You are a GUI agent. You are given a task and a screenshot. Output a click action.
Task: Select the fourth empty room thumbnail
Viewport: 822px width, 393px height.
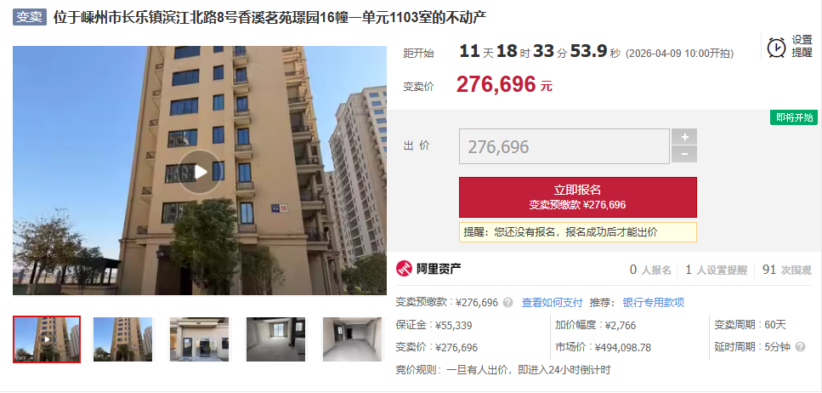point(275,339)
